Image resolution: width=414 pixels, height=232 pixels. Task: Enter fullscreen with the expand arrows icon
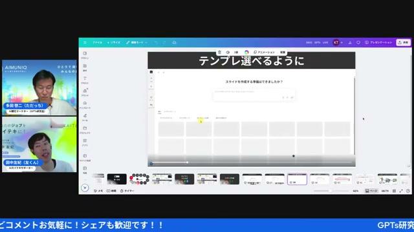tap(401, 191)
